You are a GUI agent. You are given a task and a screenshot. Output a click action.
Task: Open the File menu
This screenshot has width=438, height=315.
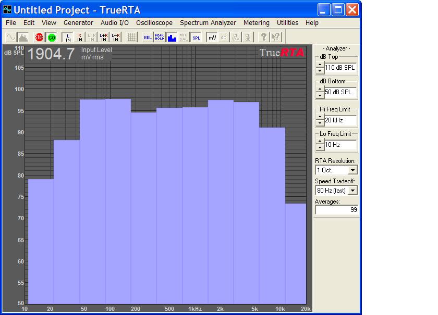pyautogui.click(x=11, y=23)
